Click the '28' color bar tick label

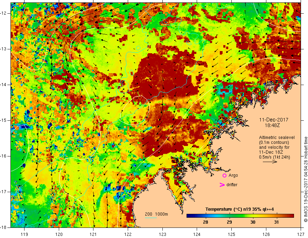point(205,222)
